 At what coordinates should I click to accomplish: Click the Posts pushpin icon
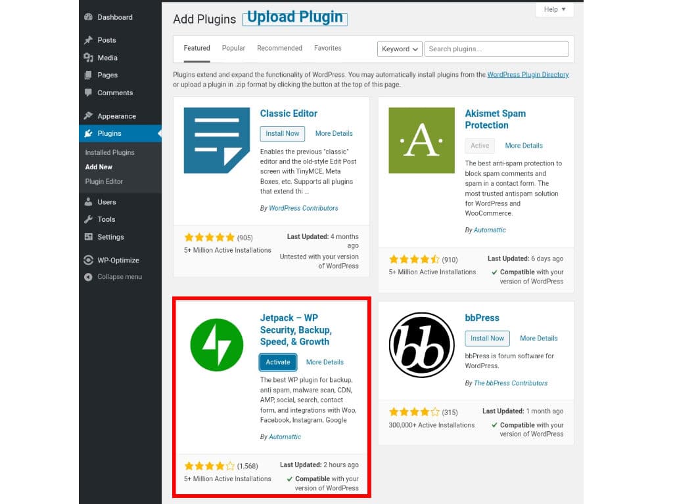[89, 40]
